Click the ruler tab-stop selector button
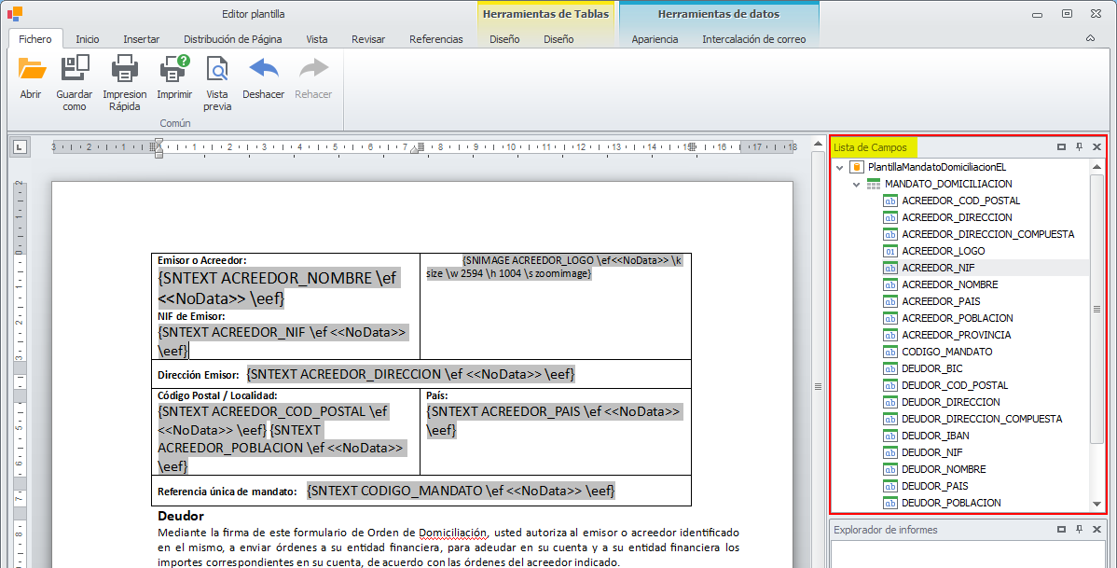This screenshot has width=1117, height=568. pyautogui.click(x=20, y=146)
